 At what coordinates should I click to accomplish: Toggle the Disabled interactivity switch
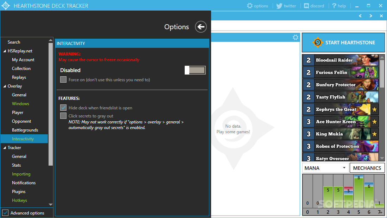(x=195, y=70)
